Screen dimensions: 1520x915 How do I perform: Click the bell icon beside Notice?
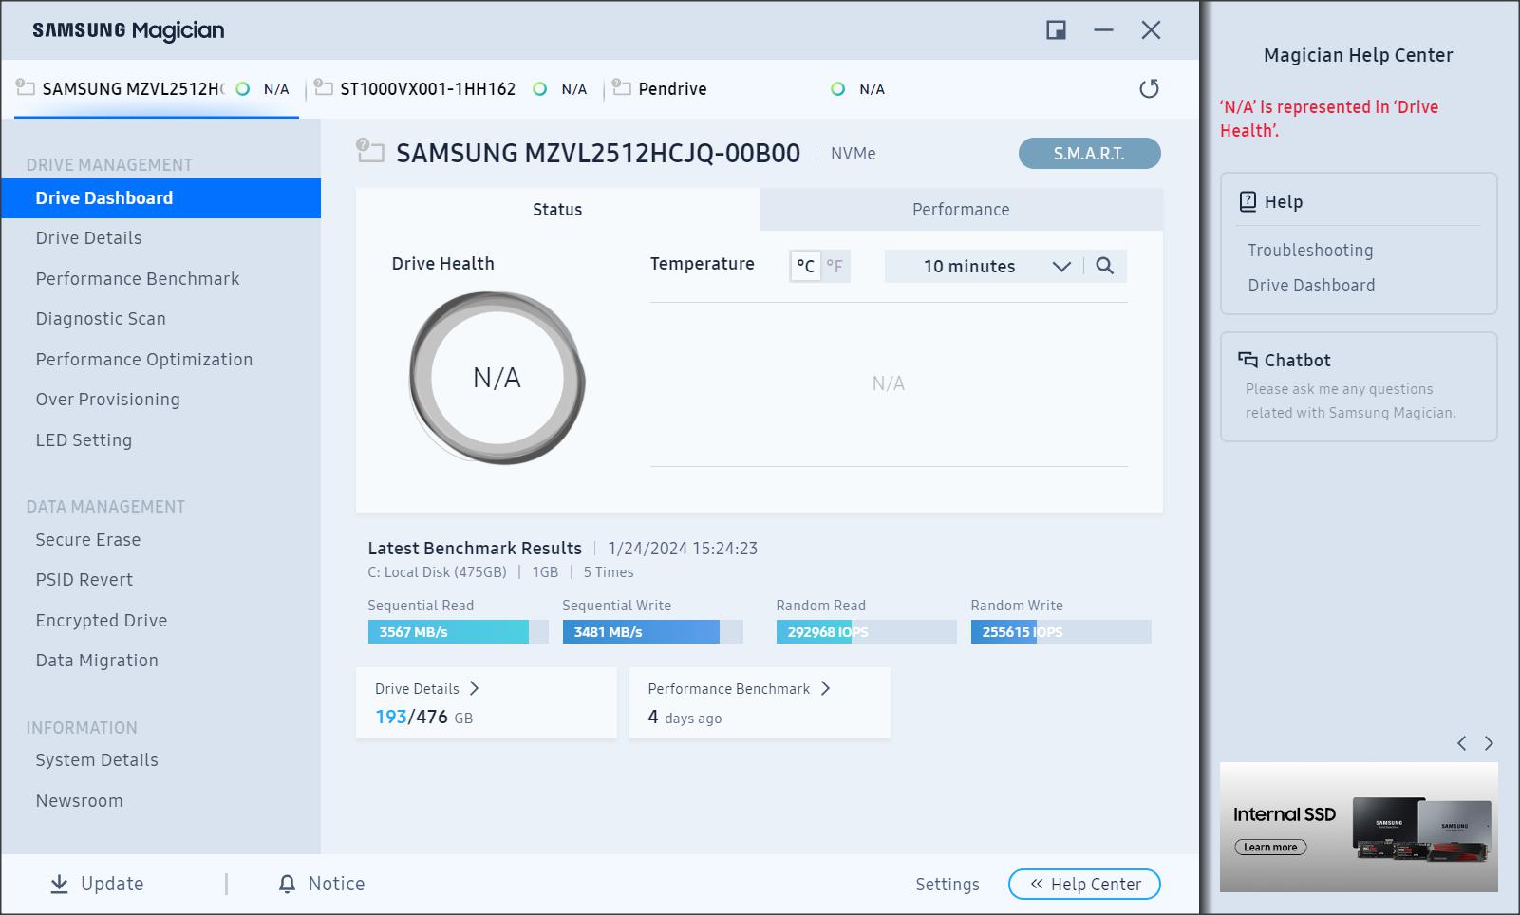(x=287, y=884)
